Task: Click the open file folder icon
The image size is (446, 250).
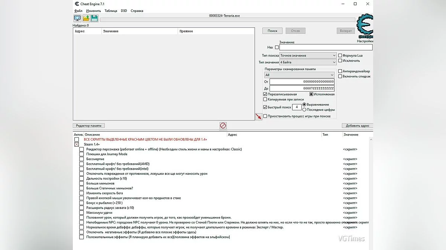Action: point(86,19)
